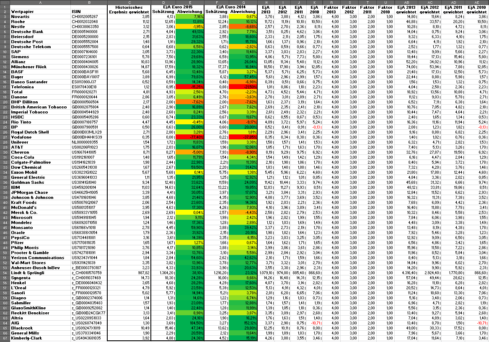Viewport: 489px width, 342px height.
Task: Click the General Mills cell
Action: (x=40, y=333)
